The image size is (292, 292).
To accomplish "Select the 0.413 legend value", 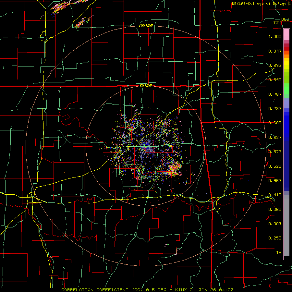I will point(275,195).
